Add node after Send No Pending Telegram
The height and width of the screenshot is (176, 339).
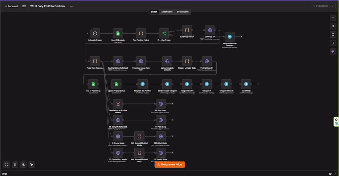242,36
